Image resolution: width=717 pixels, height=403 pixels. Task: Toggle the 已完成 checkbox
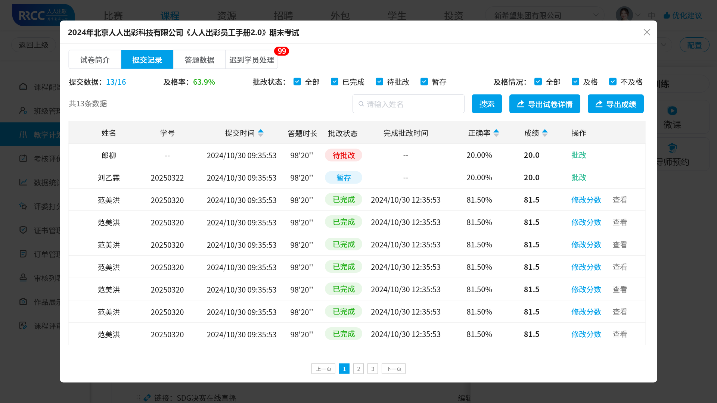335,81
